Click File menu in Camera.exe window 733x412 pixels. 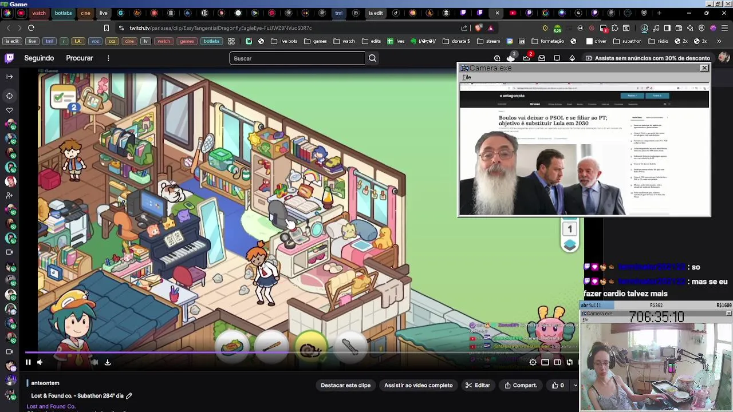[467, 77]
